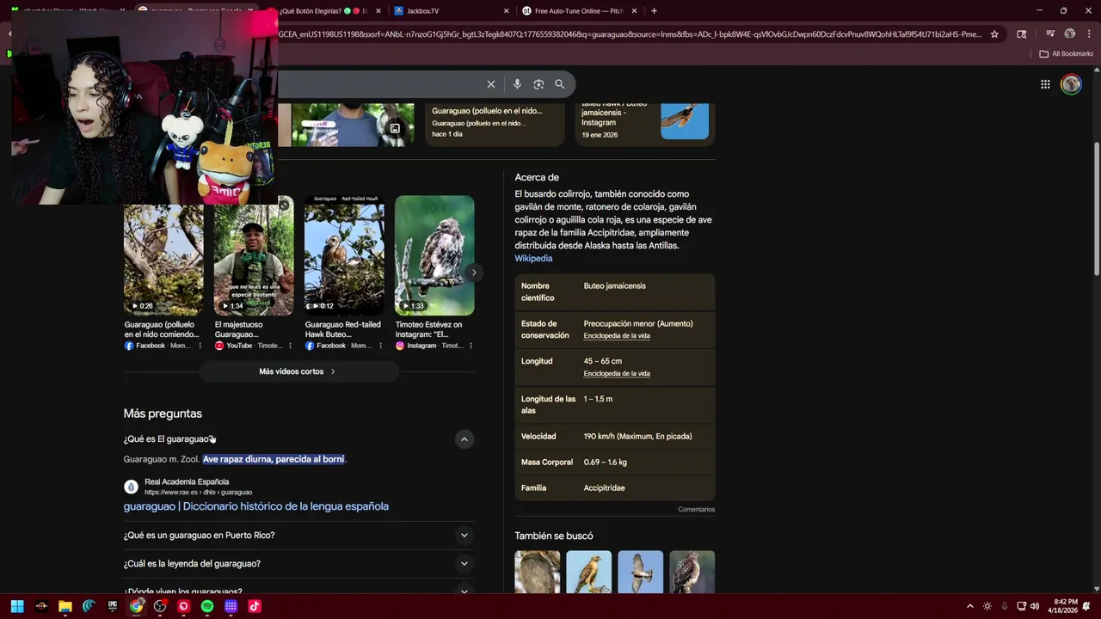The image size is (1101, 619).
Task: Clear the Google search box text
Action: [491, 84]
